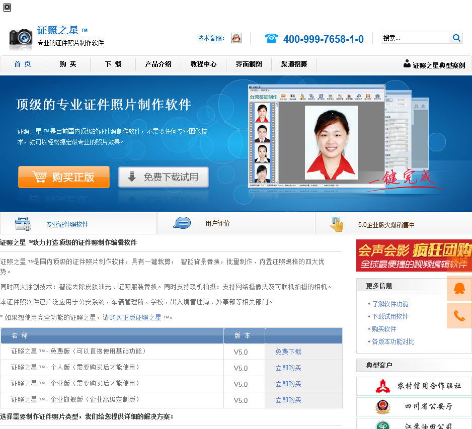Open the floating orange QQ chat icon
The height and width of the screenshot is (429, 472).
point(459,288)
